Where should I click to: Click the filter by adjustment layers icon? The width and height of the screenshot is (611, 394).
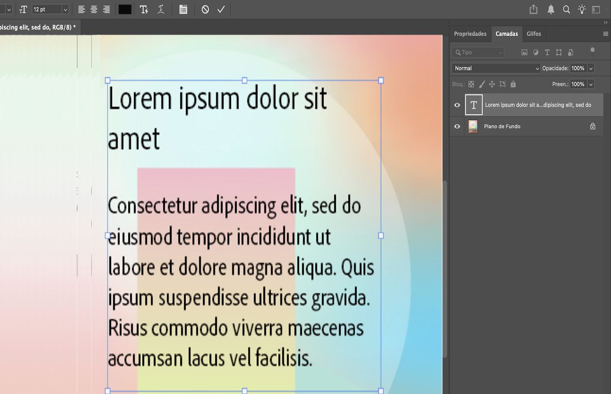pos(536,52)
